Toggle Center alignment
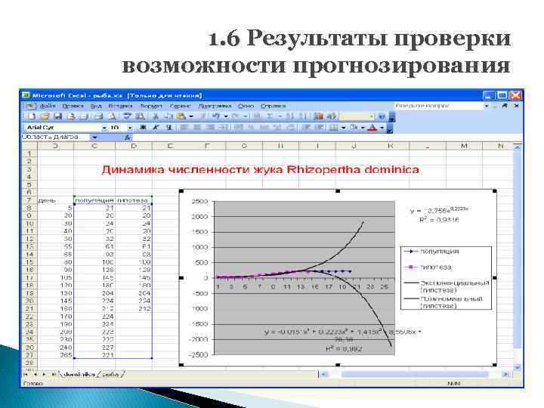The width and height of the screenshot is (544, 408). (x=197, y=128)
